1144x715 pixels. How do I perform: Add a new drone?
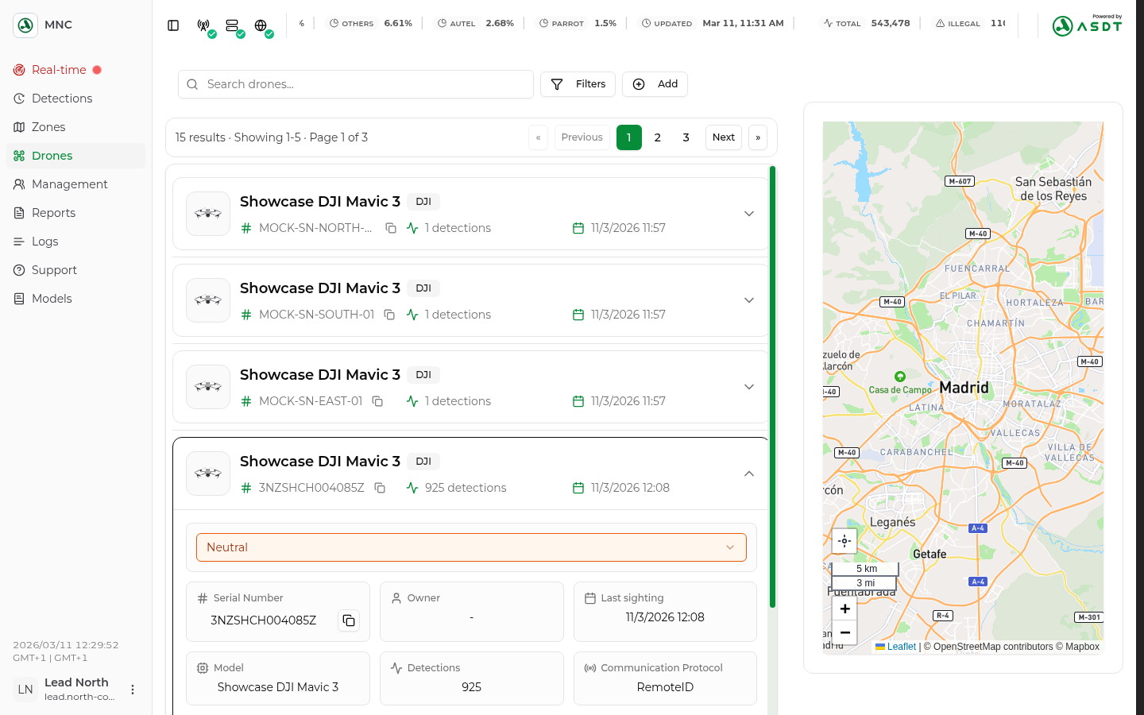click(655, 84)
